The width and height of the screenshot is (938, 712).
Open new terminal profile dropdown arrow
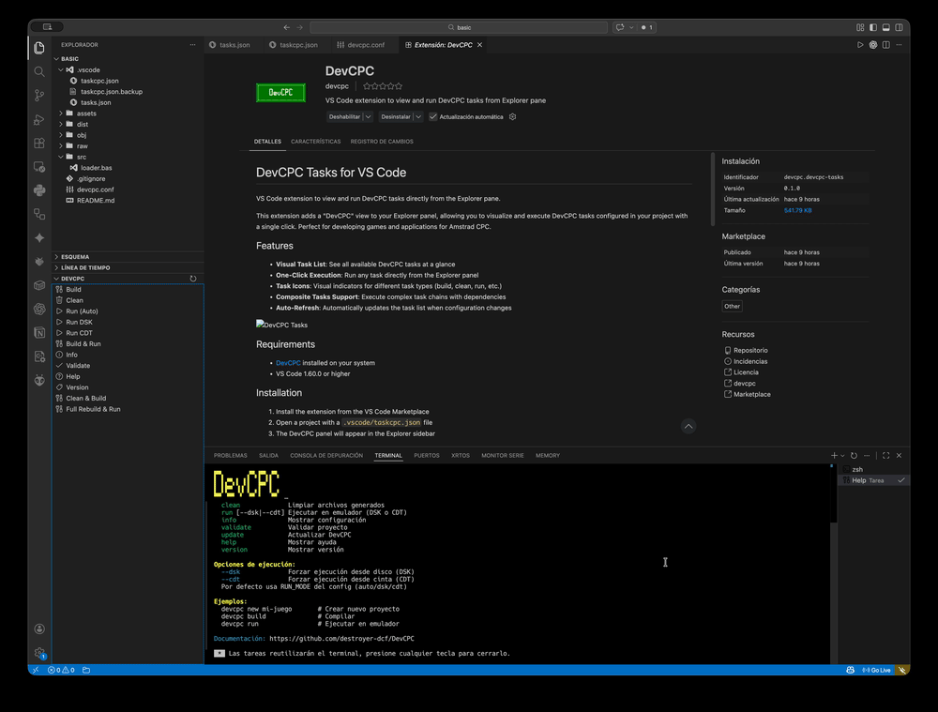click(842, 455)
